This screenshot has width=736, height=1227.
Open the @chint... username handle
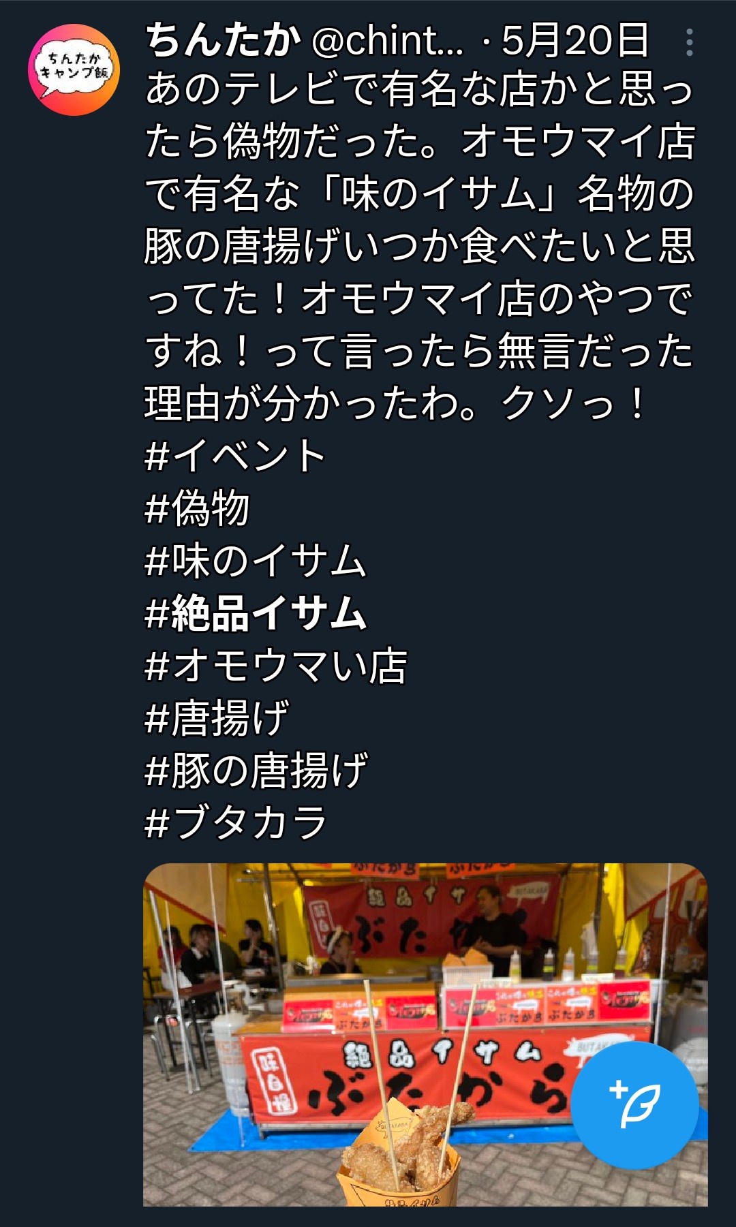[387, 42]
